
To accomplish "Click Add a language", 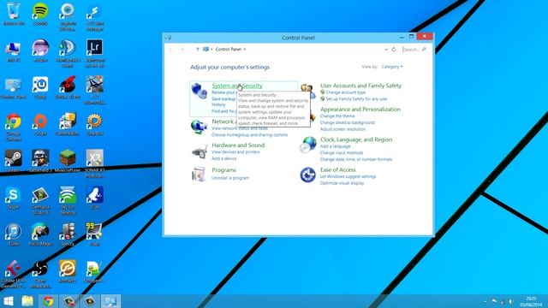I will [335, 146].
